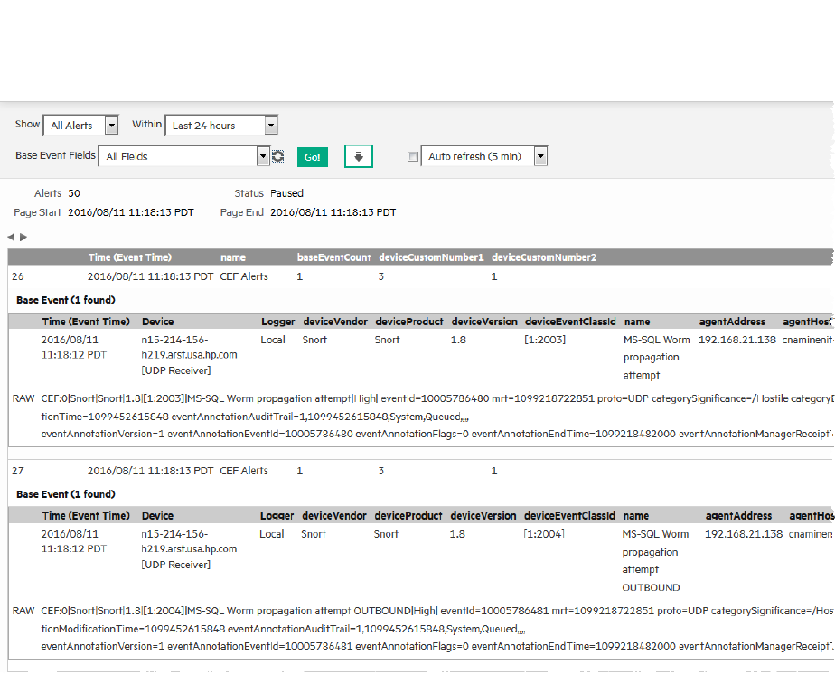Click CEF Alerts name in row 26
Image resolution: width=835 pixels, height=674 pixels.
point(244,276)
